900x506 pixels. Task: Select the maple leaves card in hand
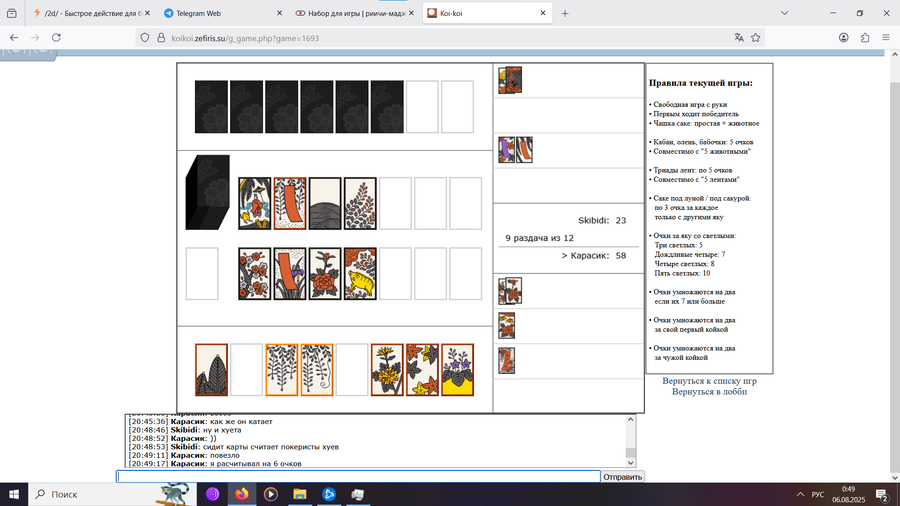click(x=422, y=370)
